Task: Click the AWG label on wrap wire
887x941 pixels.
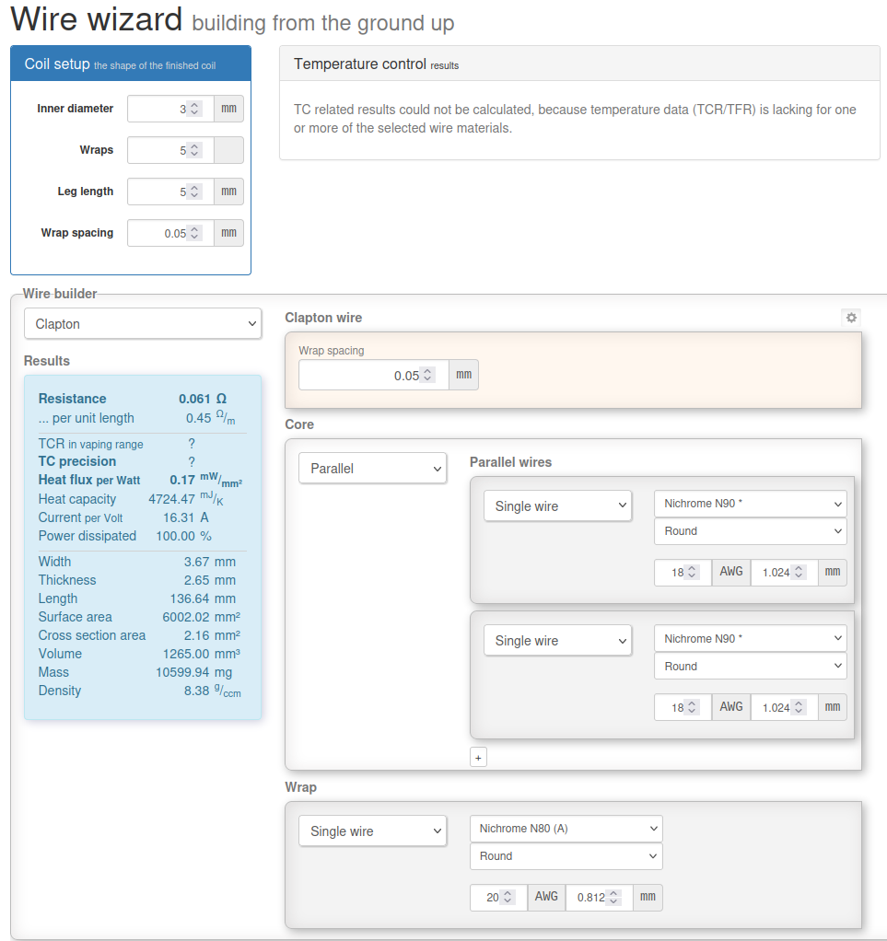Action: [546, 897]
